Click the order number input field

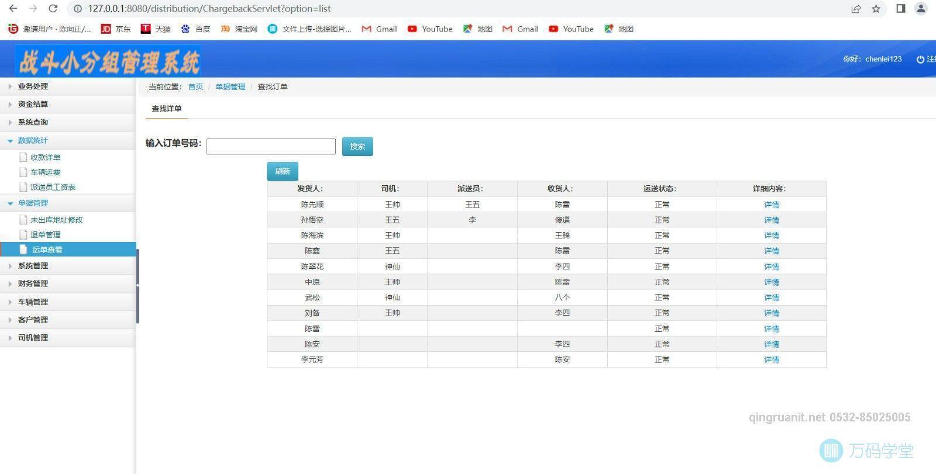click(x=271, y=146)
